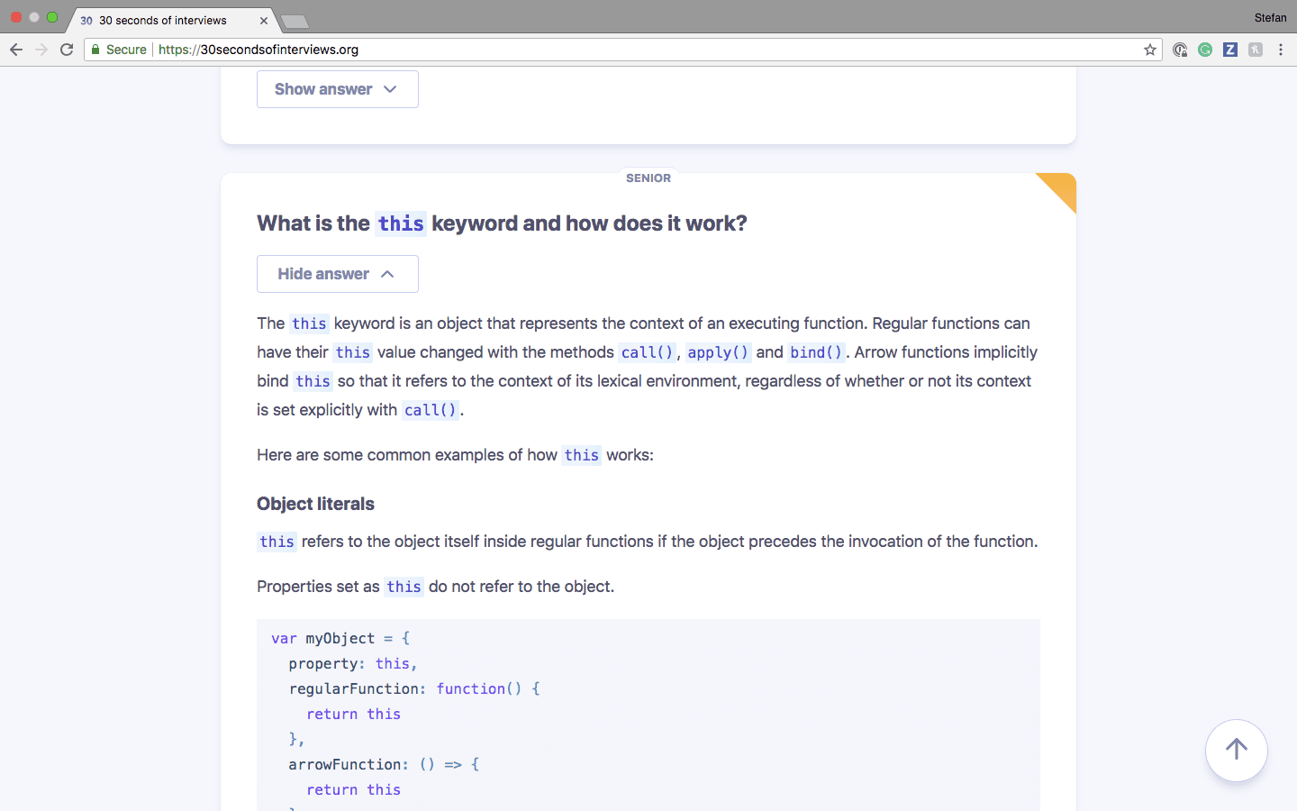Click the page favicon in the tab
The height and width of the screenshot is (811, 1297).
pyautogui.click(x=86, y=20)
